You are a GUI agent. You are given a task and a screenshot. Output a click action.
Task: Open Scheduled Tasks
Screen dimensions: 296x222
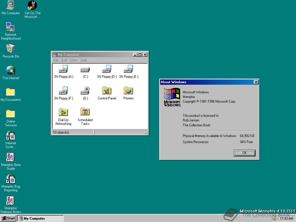click(x=85, y=112)
